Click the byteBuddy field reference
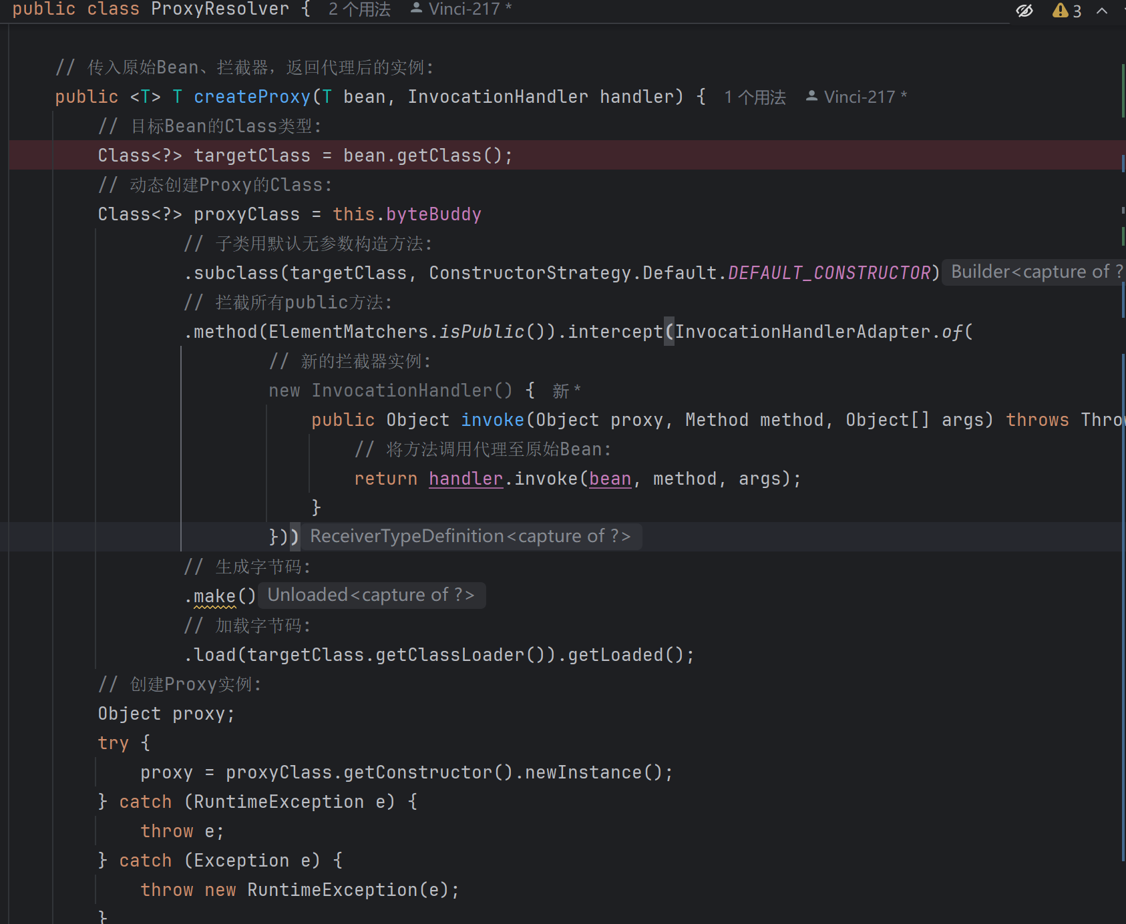This screenshot has width=1126, height=924. [x=433, y=214]
